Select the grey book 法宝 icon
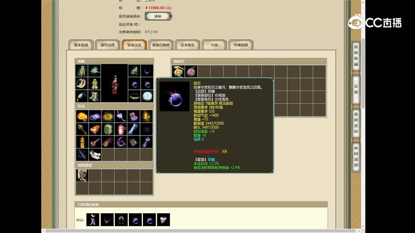 pyautogui.click(x=133, y=142)
